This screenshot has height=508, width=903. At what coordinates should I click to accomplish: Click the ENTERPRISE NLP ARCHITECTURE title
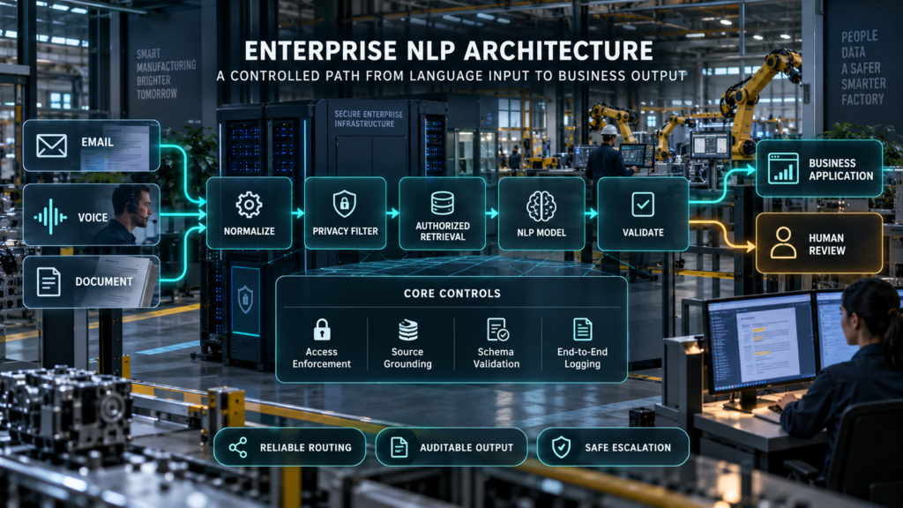tap(449, 50)
